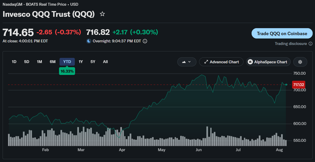Click the Feb x-axis label

[45, 150]
